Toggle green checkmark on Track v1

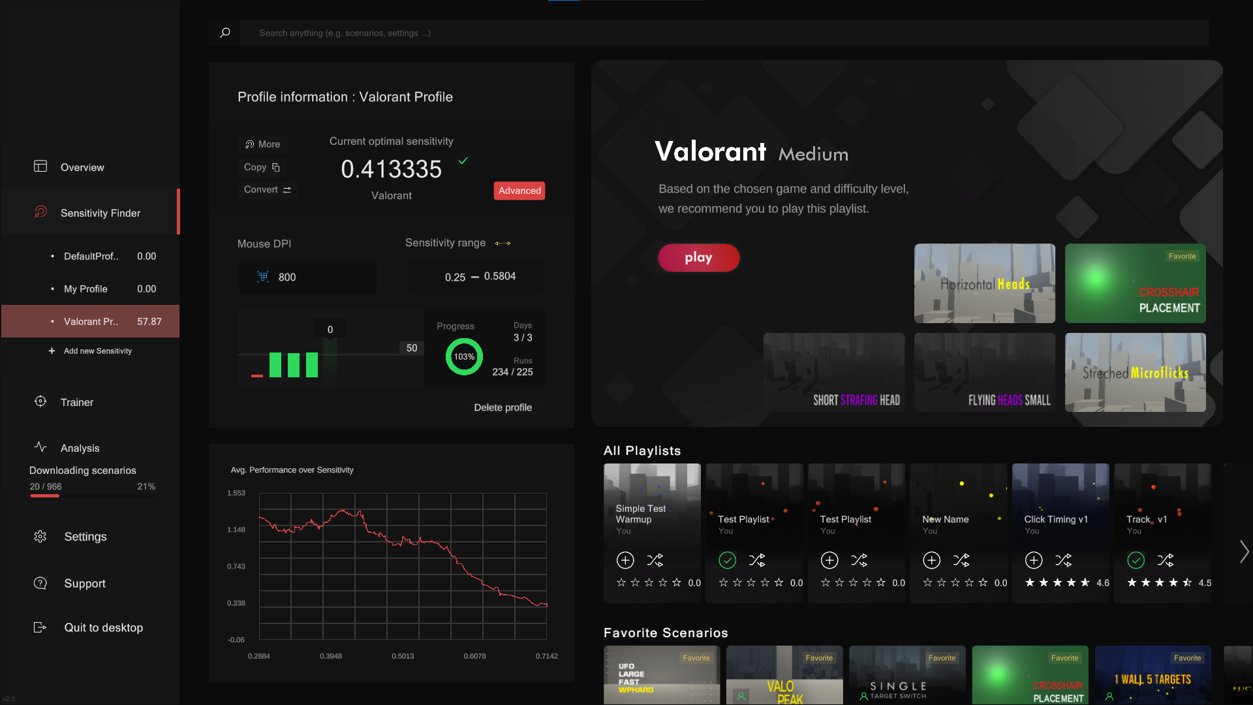(1136, 560)
